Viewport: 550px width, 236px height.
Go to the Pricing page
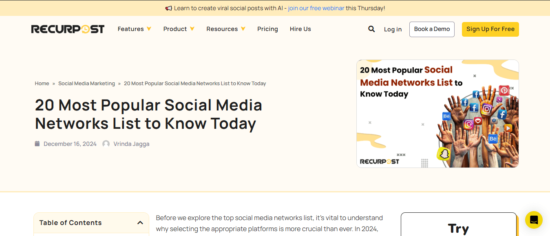pos(267,29)
